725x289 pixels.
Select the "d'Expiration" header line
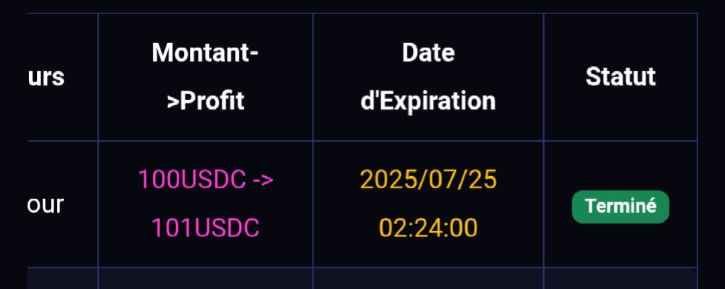click(428, 101)
